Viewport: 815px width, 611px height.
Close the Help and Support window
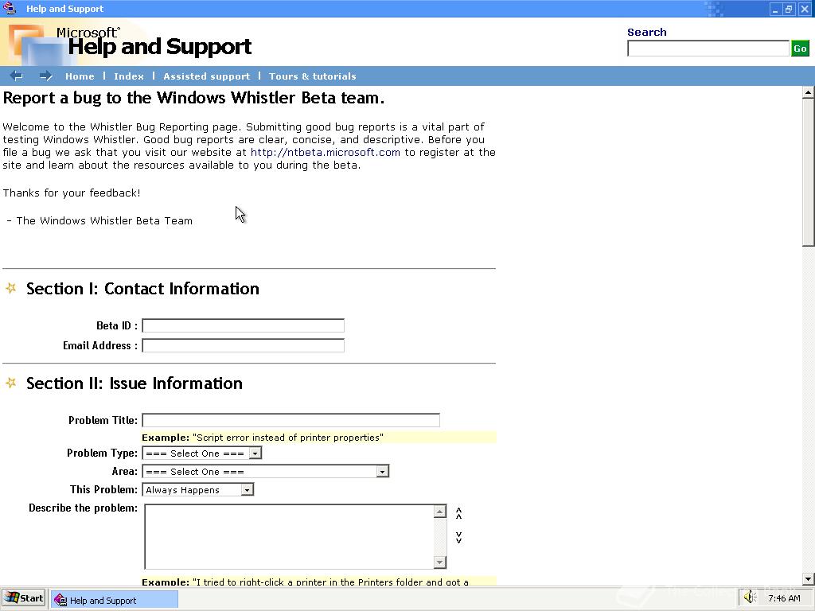click(x=804, y=9)
